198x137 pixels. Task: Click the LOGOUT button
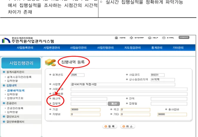point(184,37)
